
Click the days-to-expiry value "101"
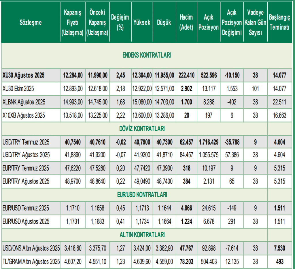click(255, 89)
